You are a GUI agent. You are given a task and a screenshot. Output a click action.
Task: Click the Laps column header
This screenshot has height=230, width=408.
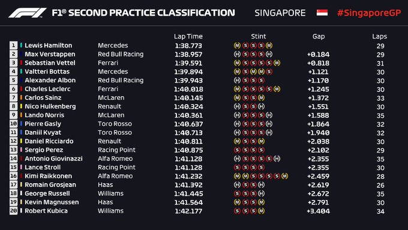click(379, 37)
